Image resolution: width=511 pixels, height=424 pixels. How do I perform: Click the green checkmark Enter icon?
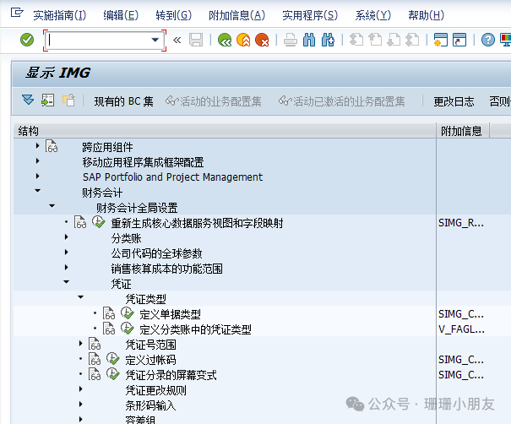click(x=27, y=40)
